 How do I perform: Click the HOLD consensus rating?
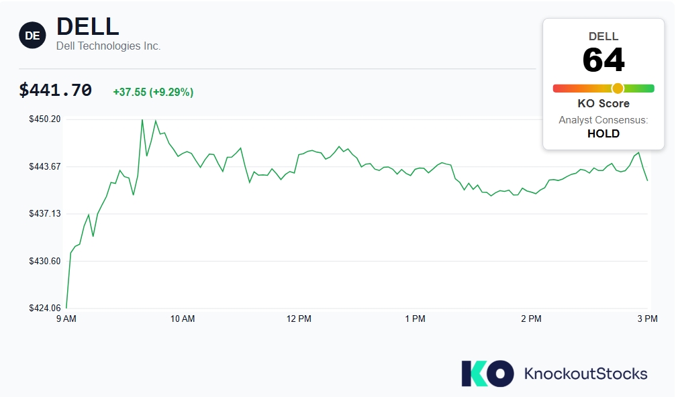603,133
